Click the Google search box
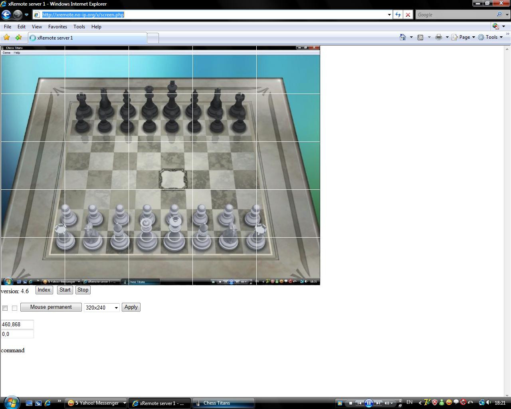Viewport: 511px width, 409px height. point(455,15)
